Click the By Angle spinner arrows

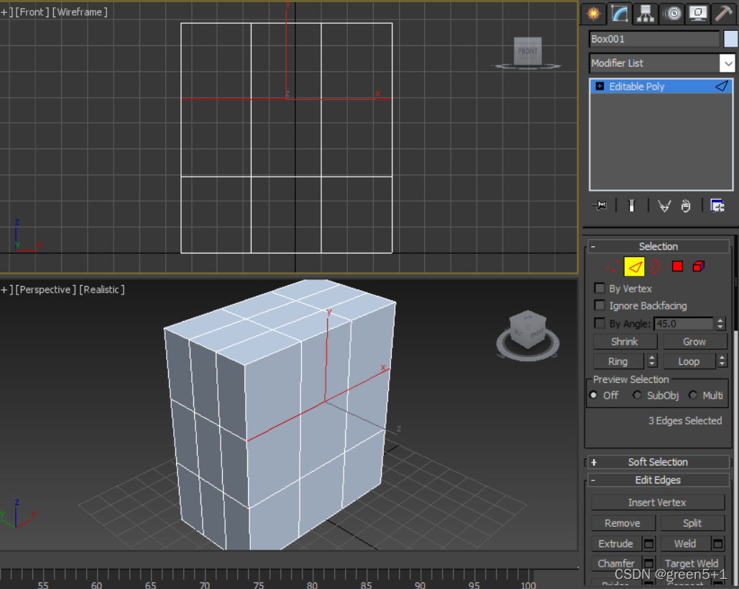click(x=720, y=324)
